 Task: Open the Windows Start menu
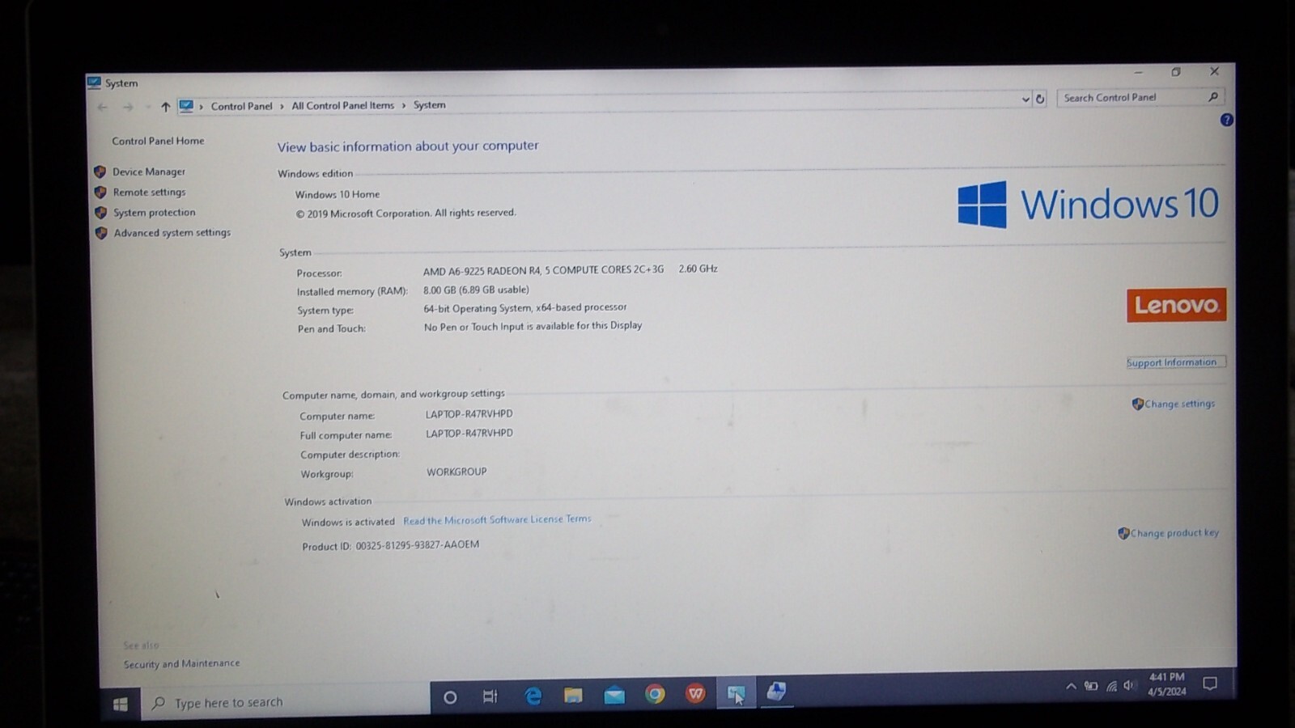(x=120, y=705)
